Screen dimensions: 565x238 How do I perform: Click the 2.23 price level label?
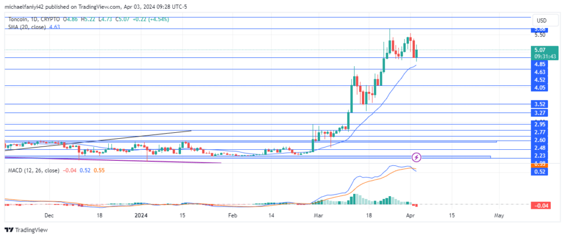tap(540, 156)
